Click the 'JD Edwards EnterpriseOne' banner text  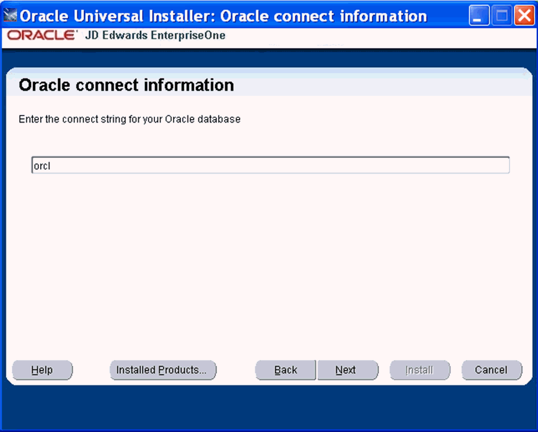click(x=155, y=35)
